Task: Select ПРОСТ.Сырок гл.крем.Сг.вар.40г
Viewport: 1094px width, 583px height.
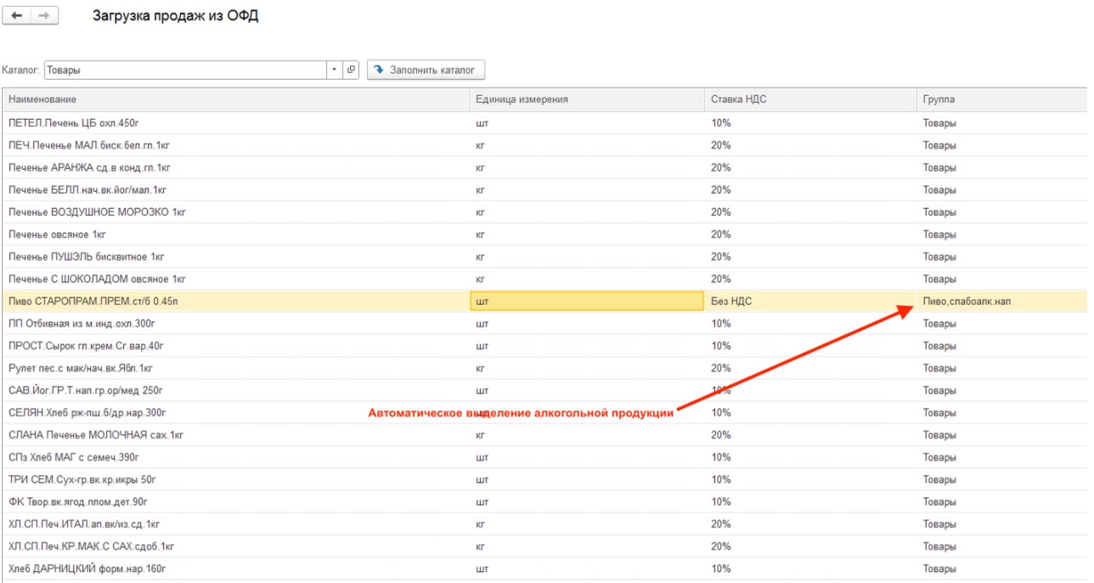Action: point(544,346)
